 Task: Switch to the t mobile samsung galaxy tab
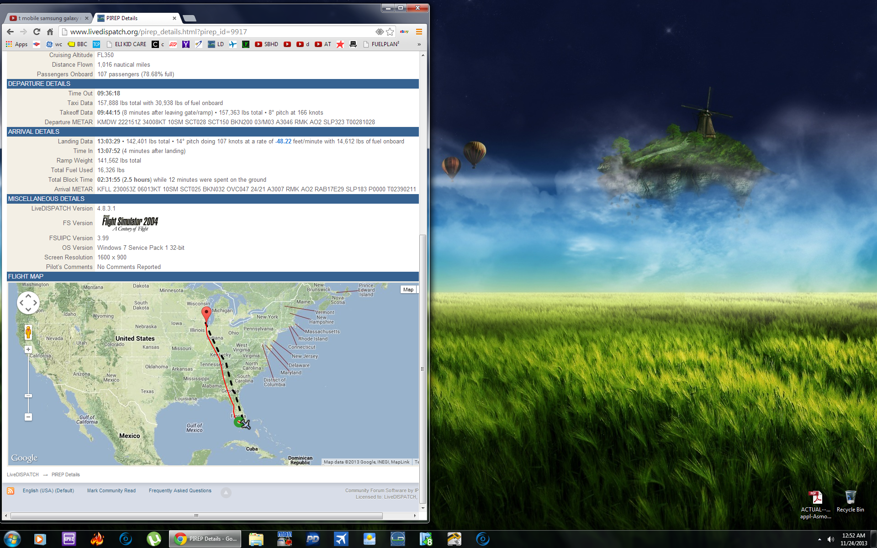tap(48, 18)
